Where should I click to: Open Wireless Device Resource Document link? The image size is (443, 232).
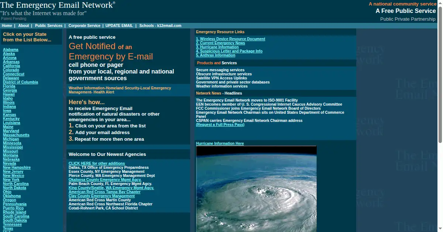230,39
